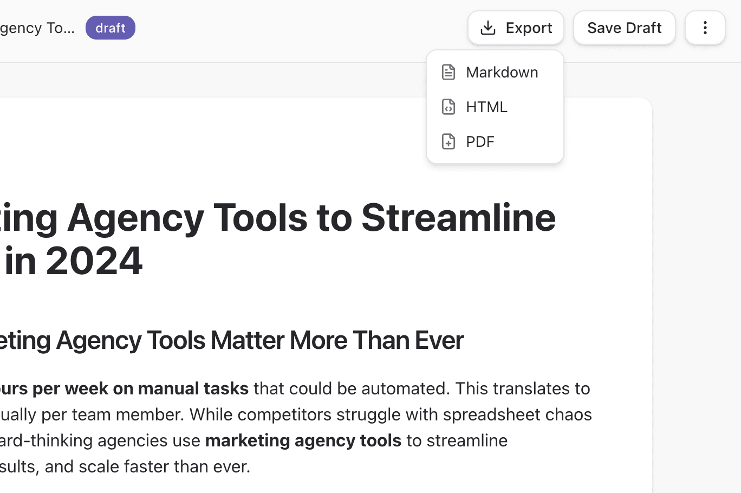Click the truncated document title in header
Screen dimensions: 741x493
coord(37,28)
